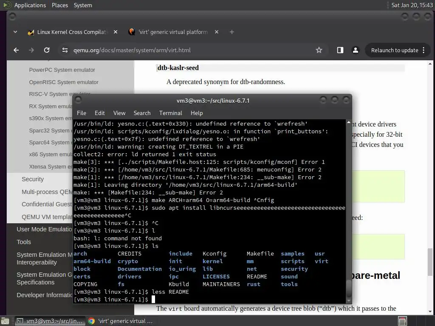Toggle the browser side panel icon

(340, 50)
